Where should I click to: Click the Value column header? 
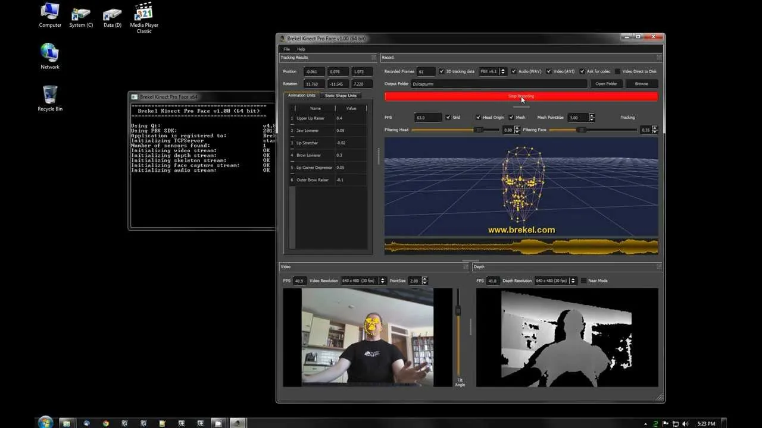pos(351,108)
